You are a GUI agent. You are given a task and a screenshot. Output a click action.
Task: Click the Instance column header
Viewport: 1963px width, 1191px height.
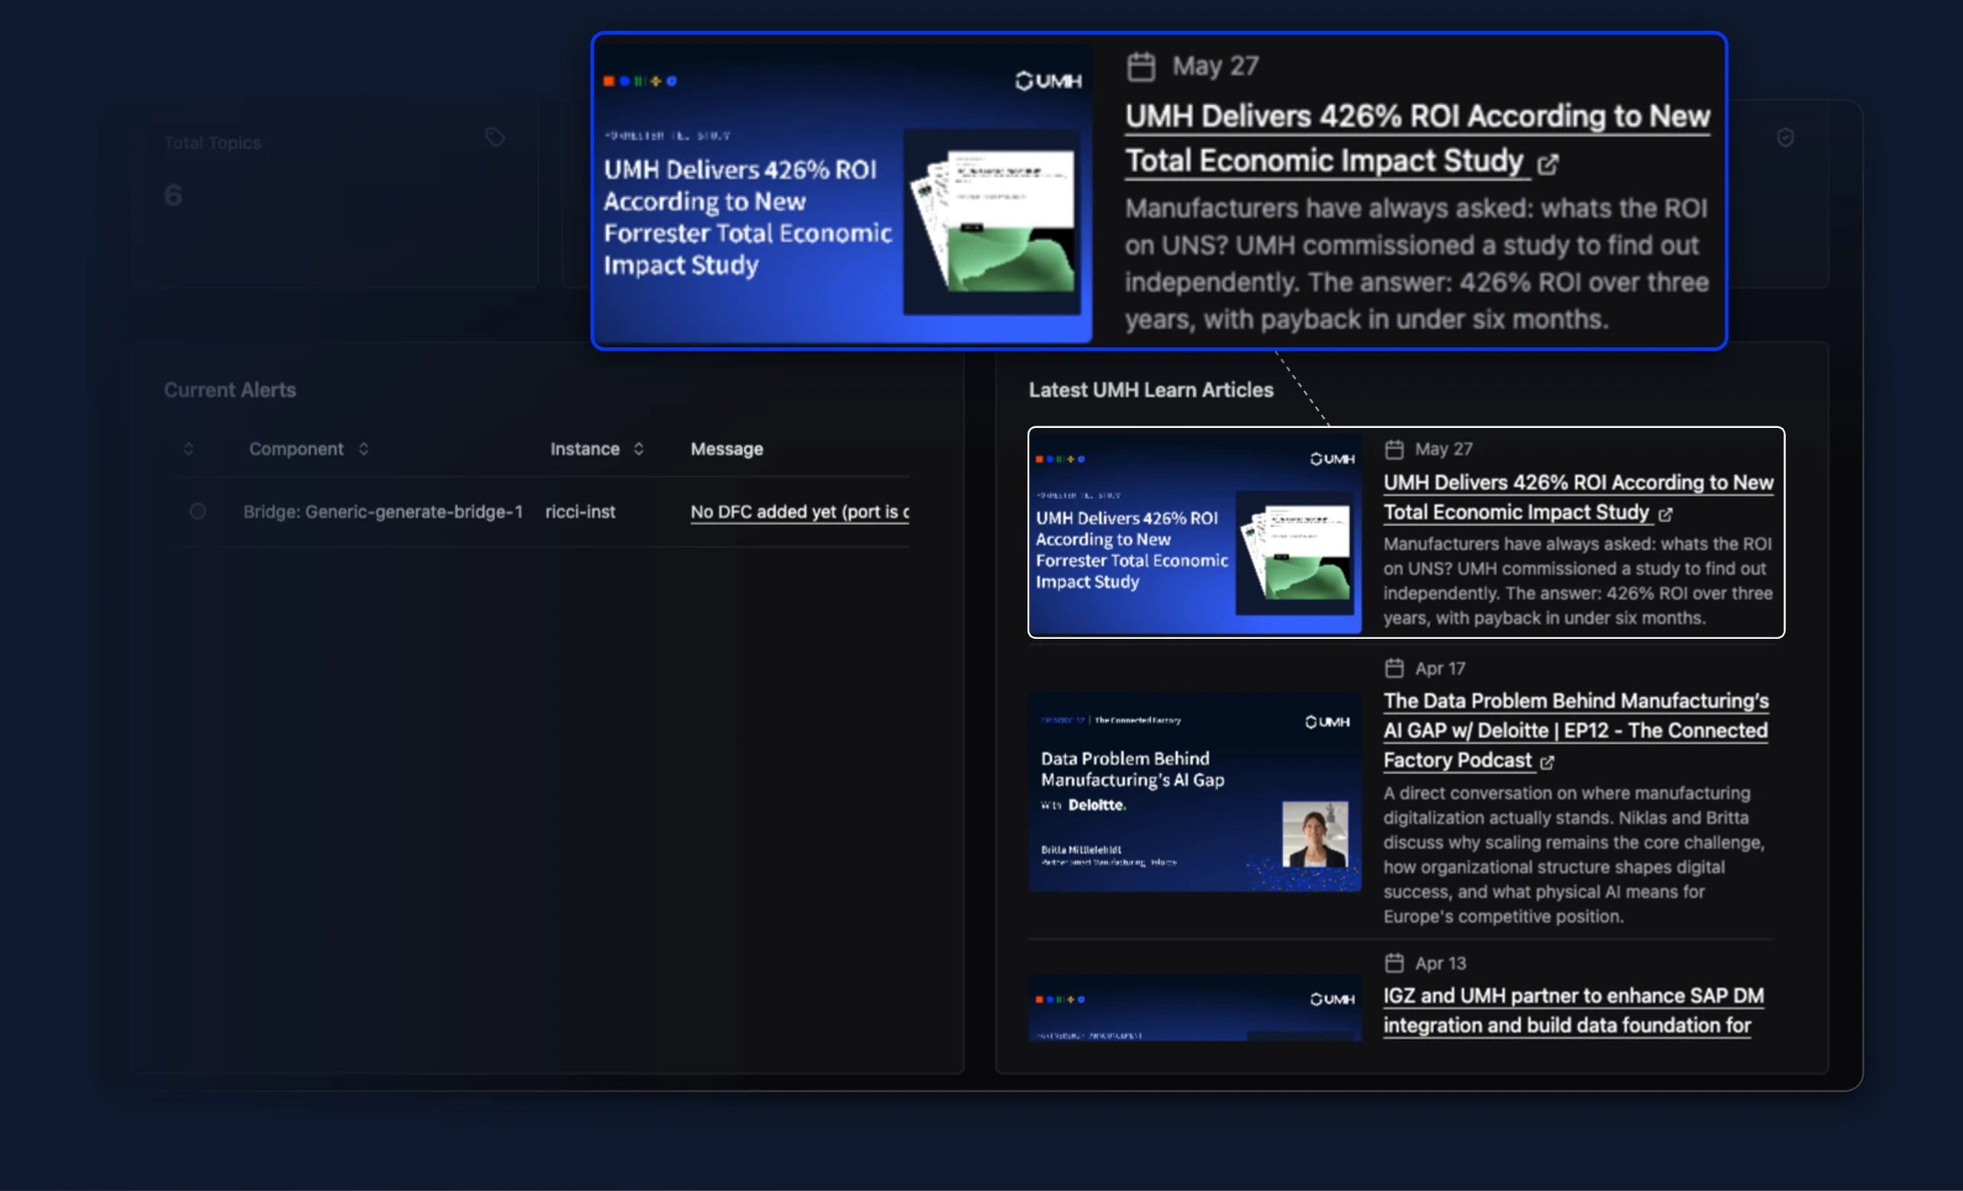pyautogui.click(x=585, y=449)
